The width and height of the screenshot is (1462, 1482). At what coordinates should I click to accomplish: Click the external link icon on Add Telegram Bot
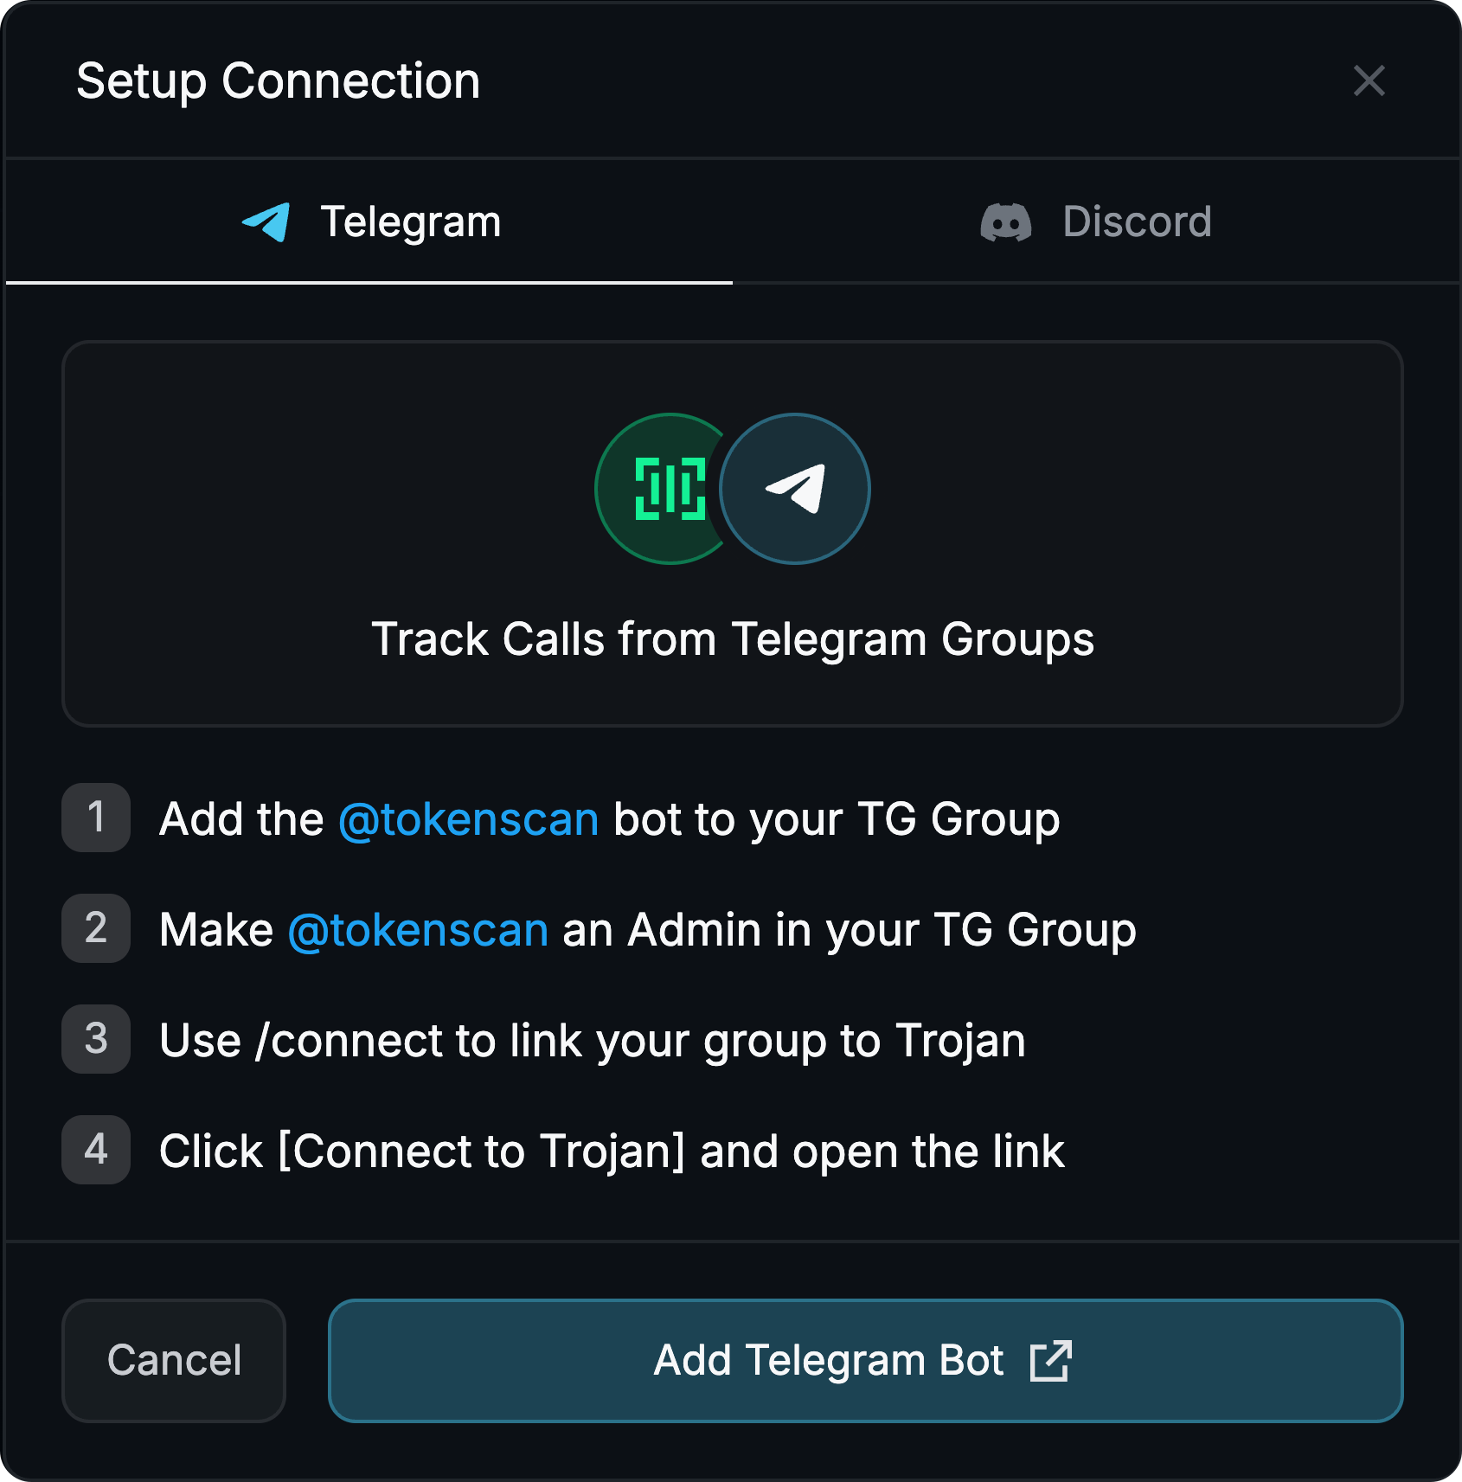click(1052, 1360)
